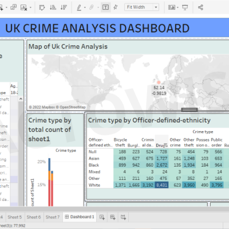The width and height of the screenshot is (229, 229).
Task: Open the Highlight dropdown arrow
Action: 85,7
